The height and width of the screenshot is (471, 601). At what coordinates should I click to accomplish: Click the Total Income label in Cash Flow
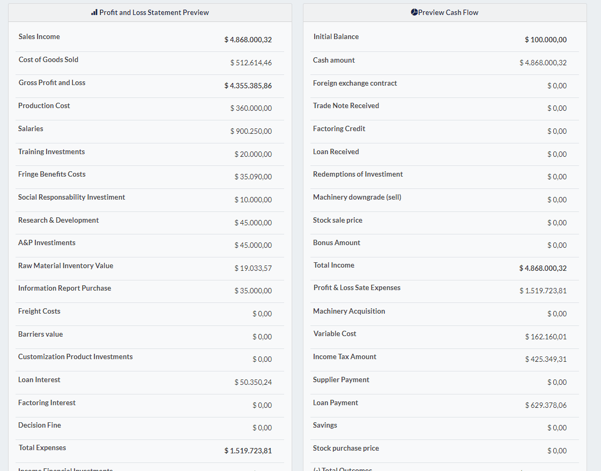[334, 265]
